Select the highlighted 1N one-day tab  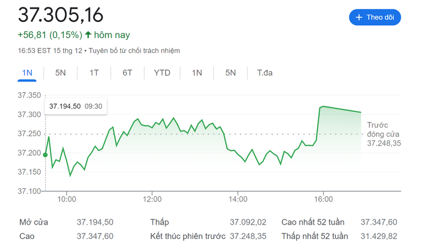[27, 73]
